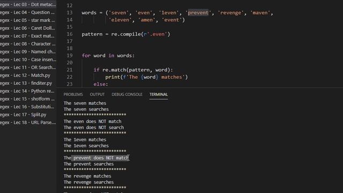Click the 'seven' string on line 13

point(118,13)
